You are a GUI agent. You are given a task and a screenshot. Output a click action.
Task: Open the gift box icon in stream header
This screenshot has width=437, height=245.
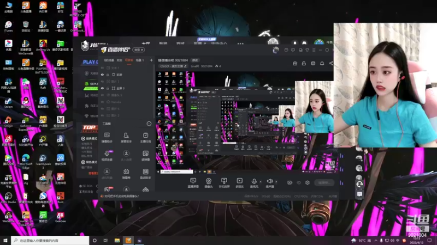[295, 63]
